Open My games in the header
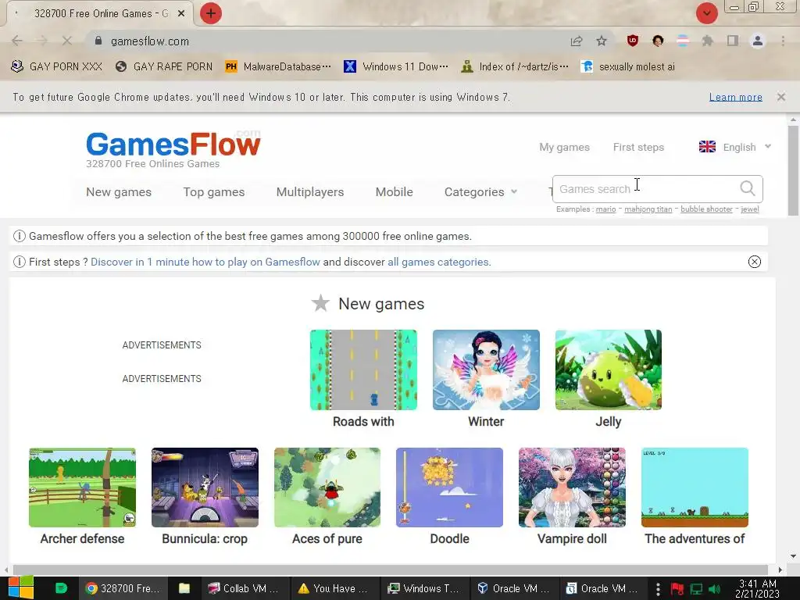Screen dimensions: 800x600 coord(564,147)
